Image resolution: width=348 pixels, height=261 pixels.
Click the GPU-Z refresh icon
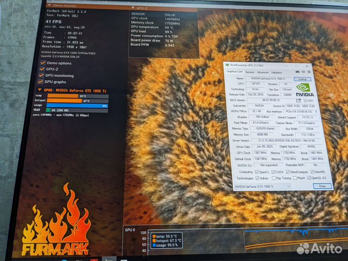point(303,72)
